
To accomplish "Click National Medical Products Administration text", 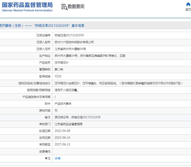I will 27,10.
